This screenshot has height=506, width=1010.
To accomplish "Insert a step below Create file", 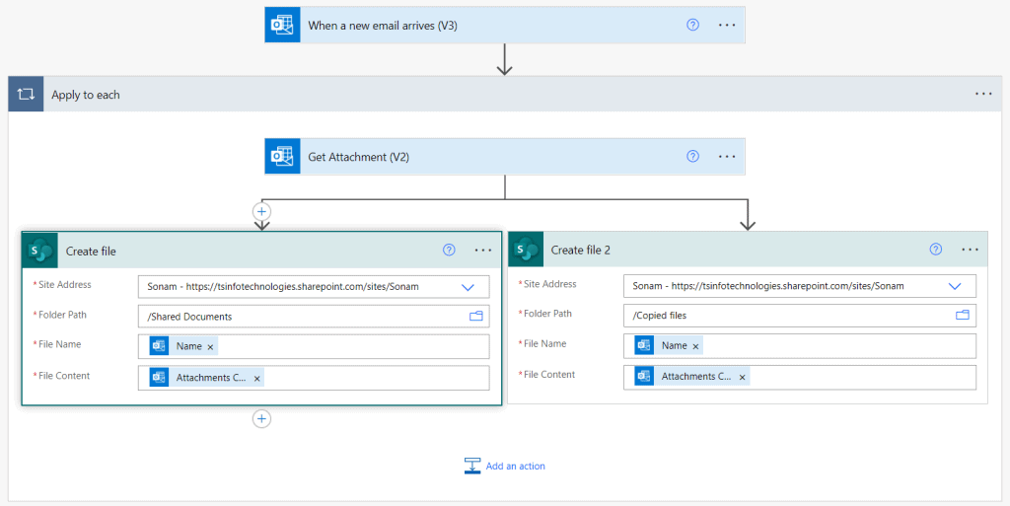I will [261, 419].
